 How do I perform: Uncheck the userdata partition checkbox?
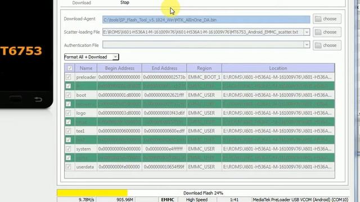coord(69,167)
